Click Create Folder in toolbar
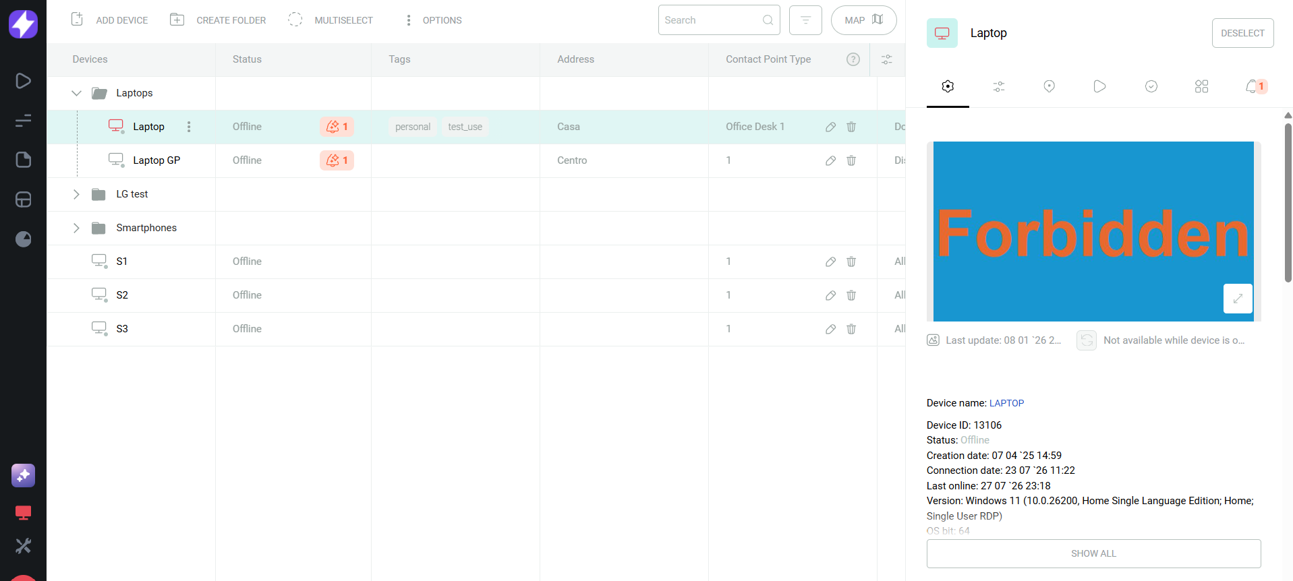 [218, 20]
